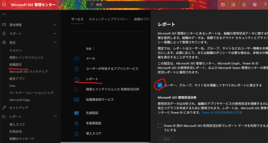The width and height of the screenshot is (268, 143).
Task: Click in the 検索 search field
Action: [138, 5]
